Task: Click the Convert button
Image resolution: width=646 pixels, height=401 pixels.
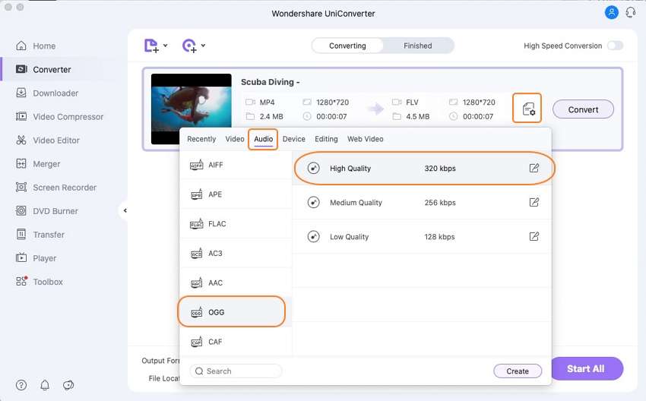Action: (x=583, y=109)
